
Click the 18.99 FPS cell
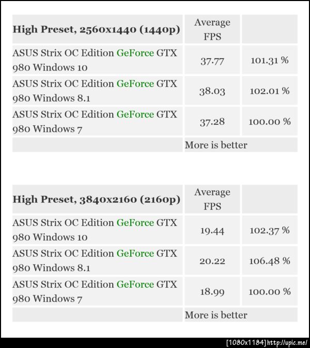click(x=212, y=292)
